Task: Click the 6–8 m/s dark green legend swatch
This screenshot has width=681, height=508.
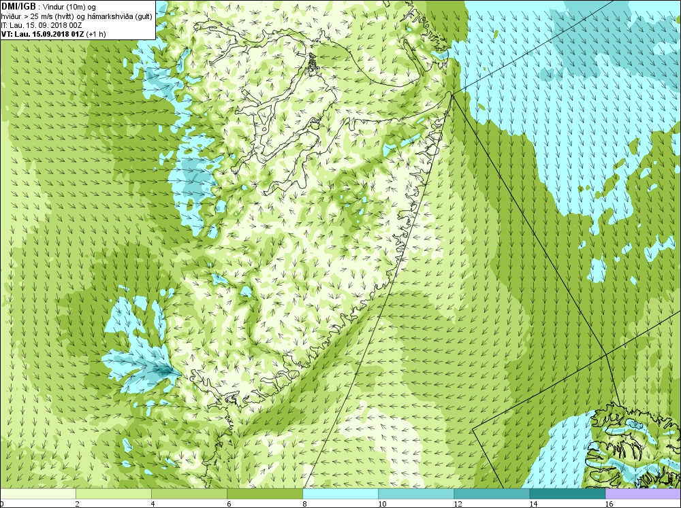Action: pos(265,494)
